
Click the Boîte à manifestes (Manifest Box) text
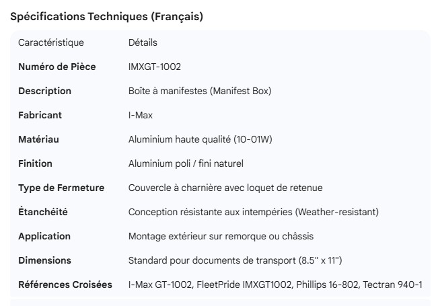[200, 91]
